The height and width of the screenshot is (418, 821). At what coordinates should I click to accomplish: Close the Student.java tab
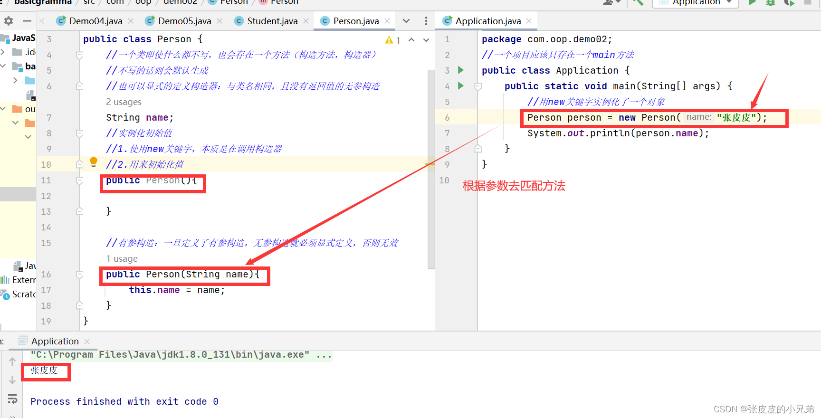click(306, 21)
